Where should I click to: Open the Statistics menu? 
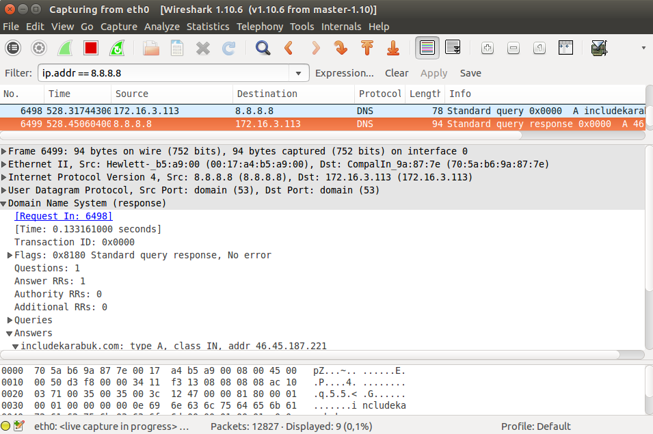point(207,27)
